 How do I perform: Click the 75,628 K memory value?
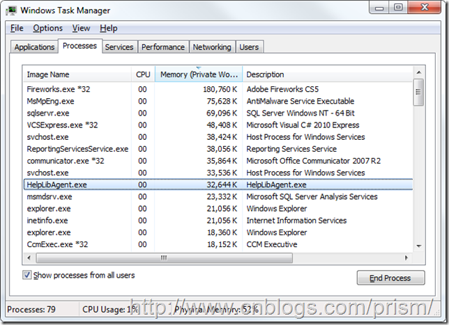click(x=222, y=101)
